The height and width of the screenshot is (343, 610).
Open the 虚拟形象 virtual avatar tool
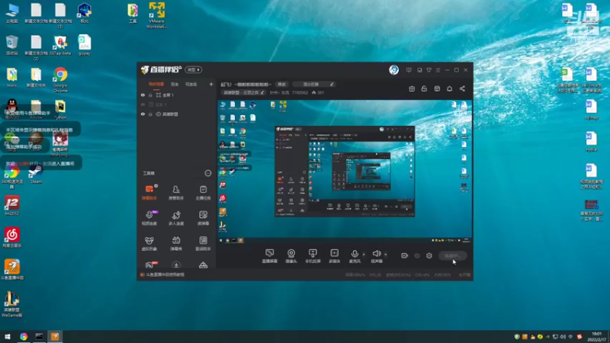coord(149,243)
